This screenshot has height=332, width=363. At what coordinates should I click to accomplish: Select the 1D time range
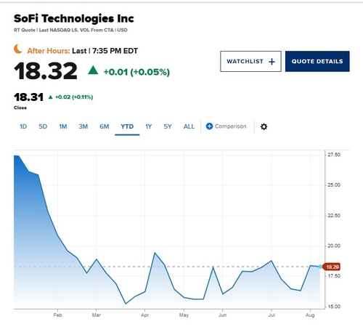click(23, 126)
